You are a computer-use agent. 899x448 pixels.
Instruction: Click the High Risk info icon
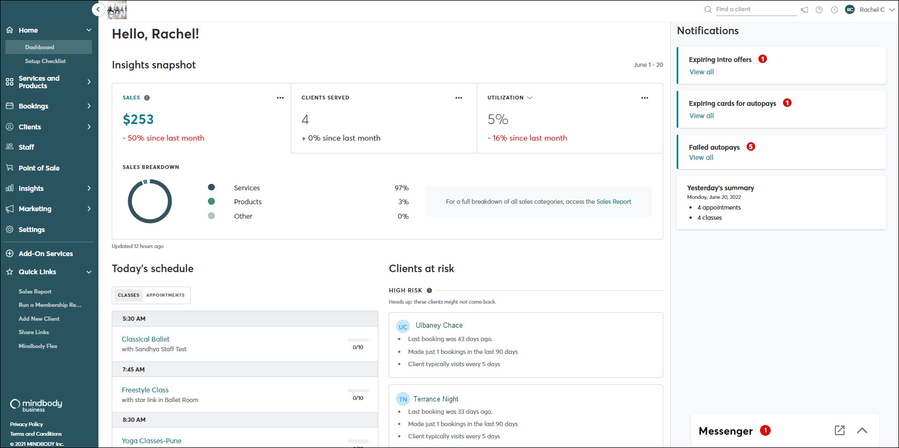point(429,291)
